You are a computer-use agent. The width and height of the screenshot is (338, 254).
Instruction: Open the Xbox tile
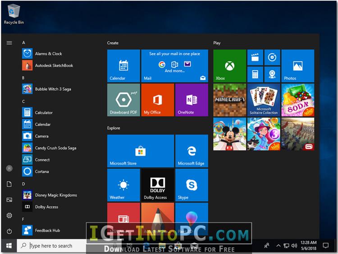[x=229, y=66]
